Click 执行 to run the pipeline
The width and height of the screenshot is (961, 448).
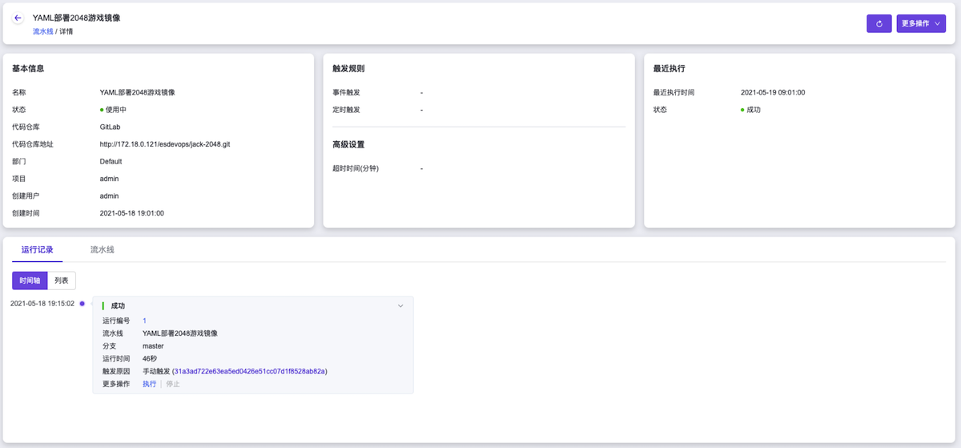tap(149, 385)
